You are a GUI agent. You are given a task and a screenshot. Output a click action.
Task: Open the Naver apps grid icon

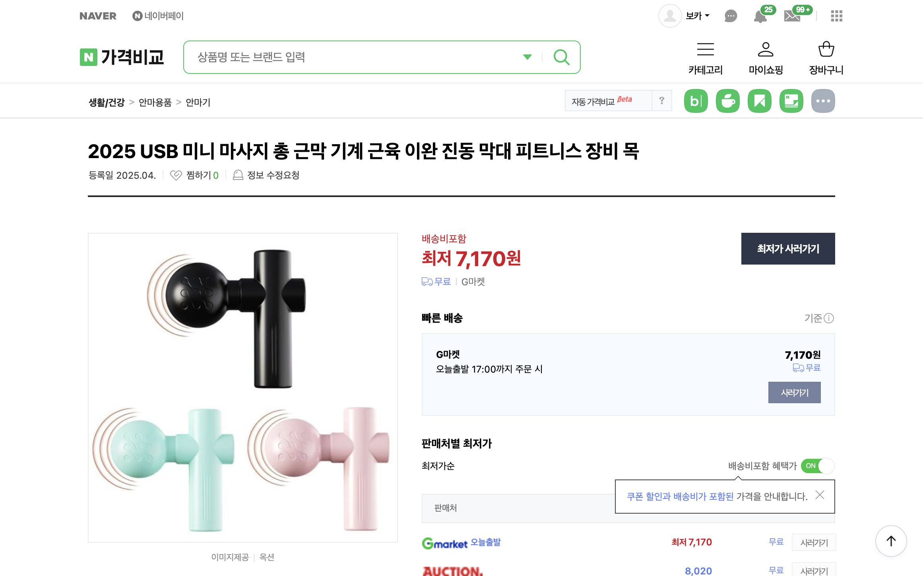point(836,16)
